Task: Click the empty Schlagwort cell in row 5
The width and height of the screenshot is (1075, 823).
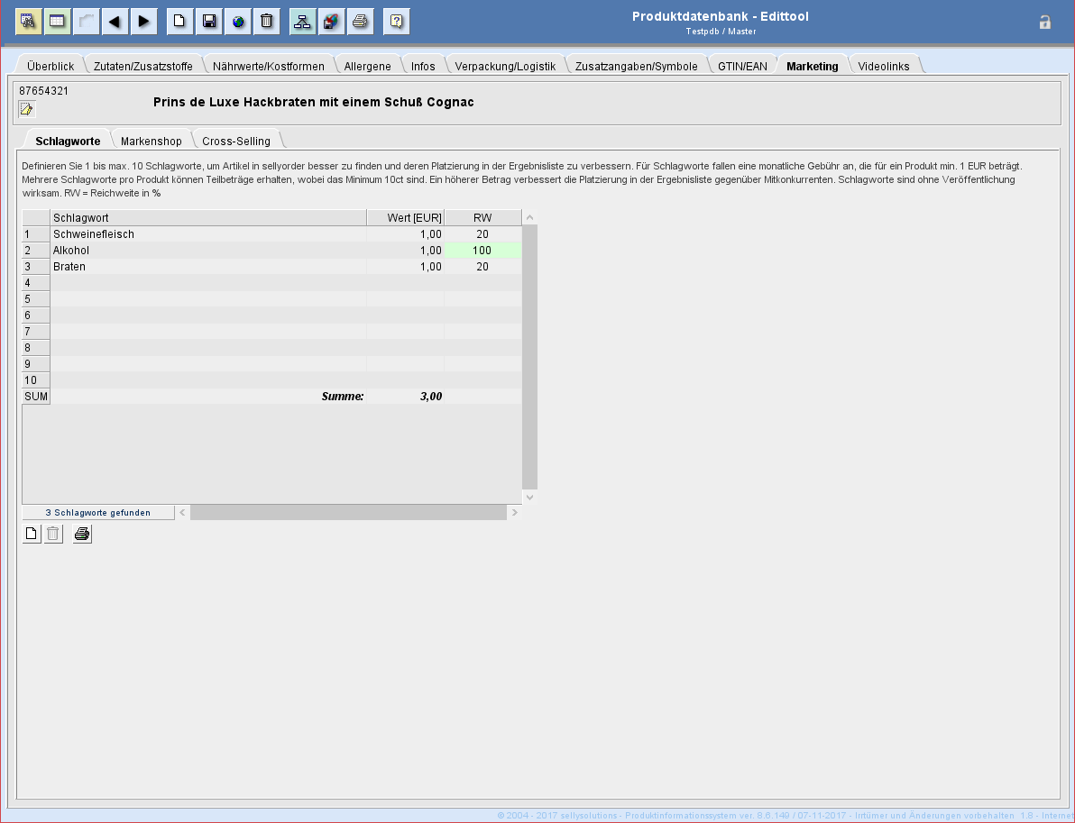Action: point(209,298)
